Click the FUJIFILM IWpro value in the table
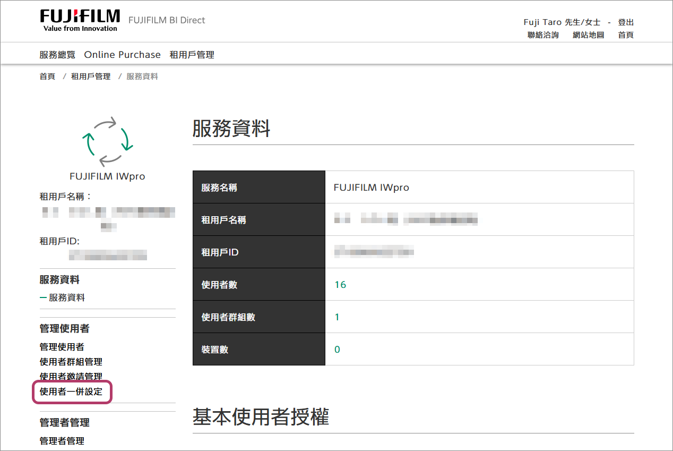The width and height of the screenshot is (673, 451). [x=372, y=188]
